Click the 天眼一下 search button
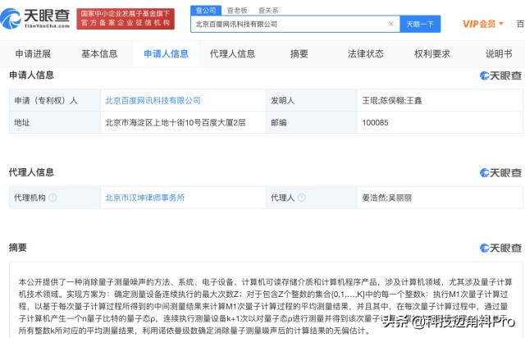 (420, 24)
